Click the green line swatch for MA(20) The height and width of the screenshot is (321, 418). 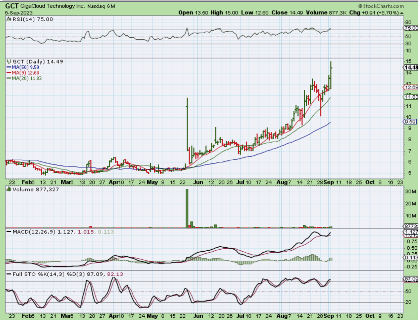(9, 78)
